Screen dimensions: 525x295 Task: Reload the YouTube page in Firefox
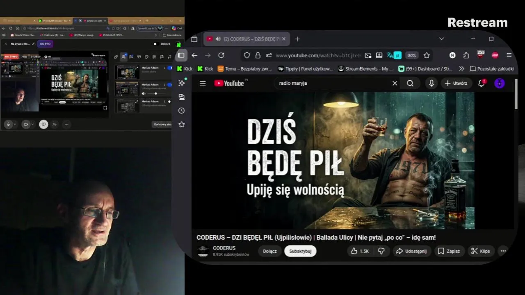click(221, 55)
